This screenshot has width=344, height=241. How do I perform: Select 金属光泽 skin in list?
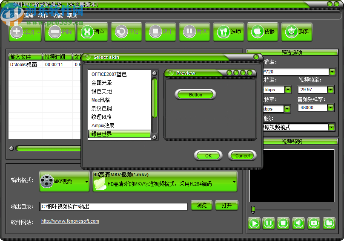click(120, 83)
